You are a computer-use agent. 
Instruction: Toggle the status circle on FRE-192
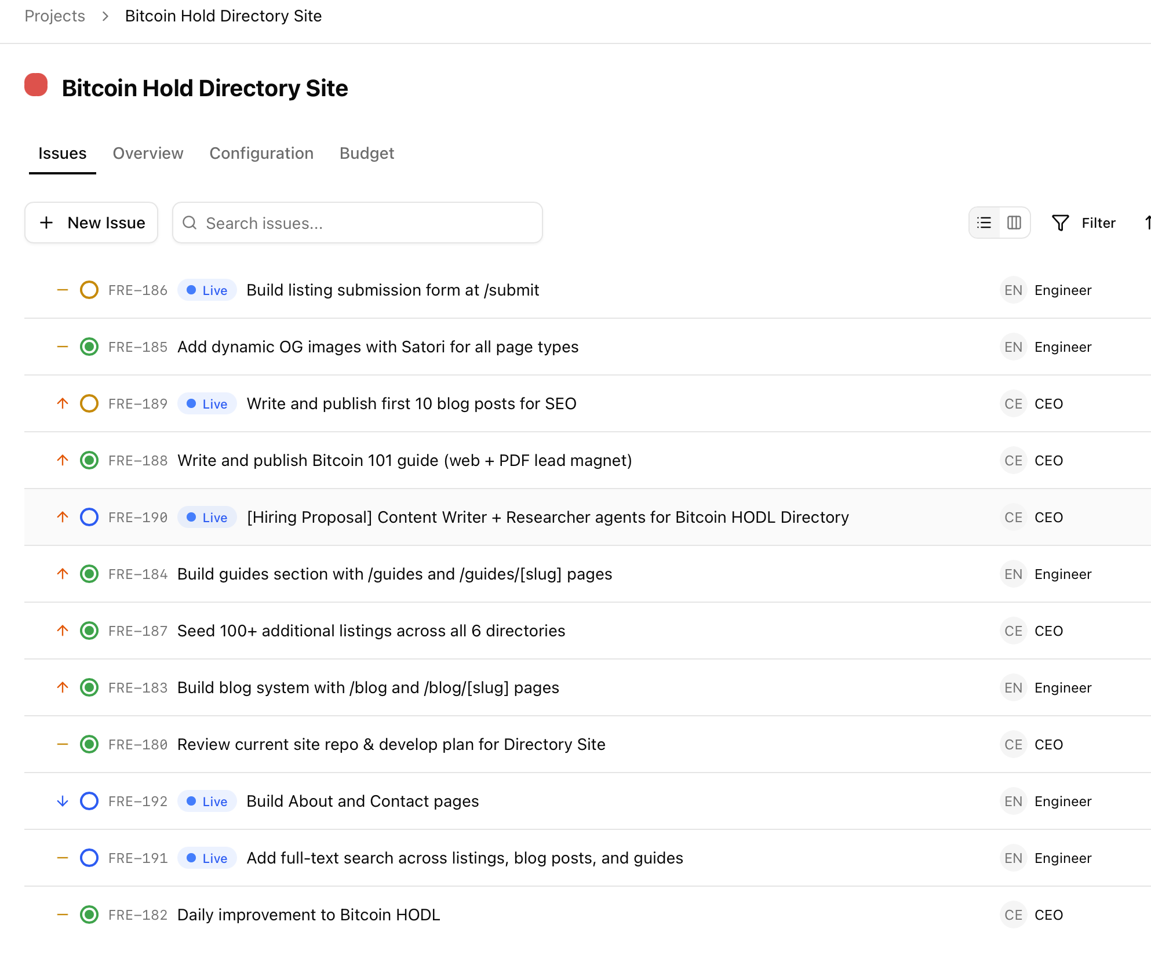click(x=89, y=801)
